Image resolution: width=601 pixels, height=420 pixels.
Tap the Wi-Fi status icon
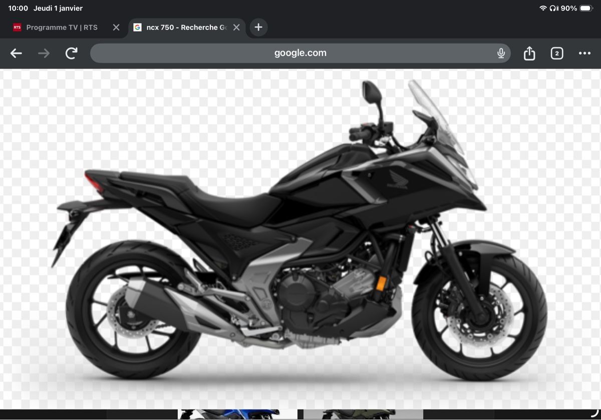[543, 9]
